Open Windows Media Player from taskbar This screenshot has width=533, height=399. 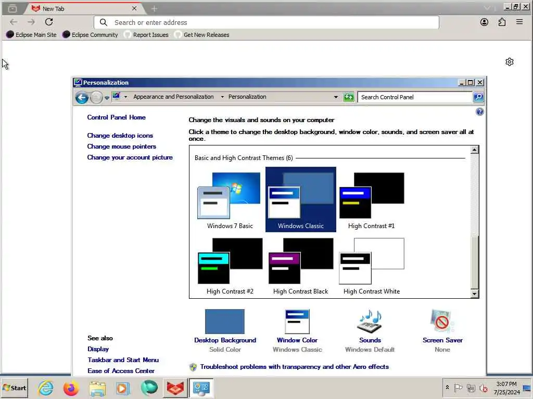(x=123, y=388)
